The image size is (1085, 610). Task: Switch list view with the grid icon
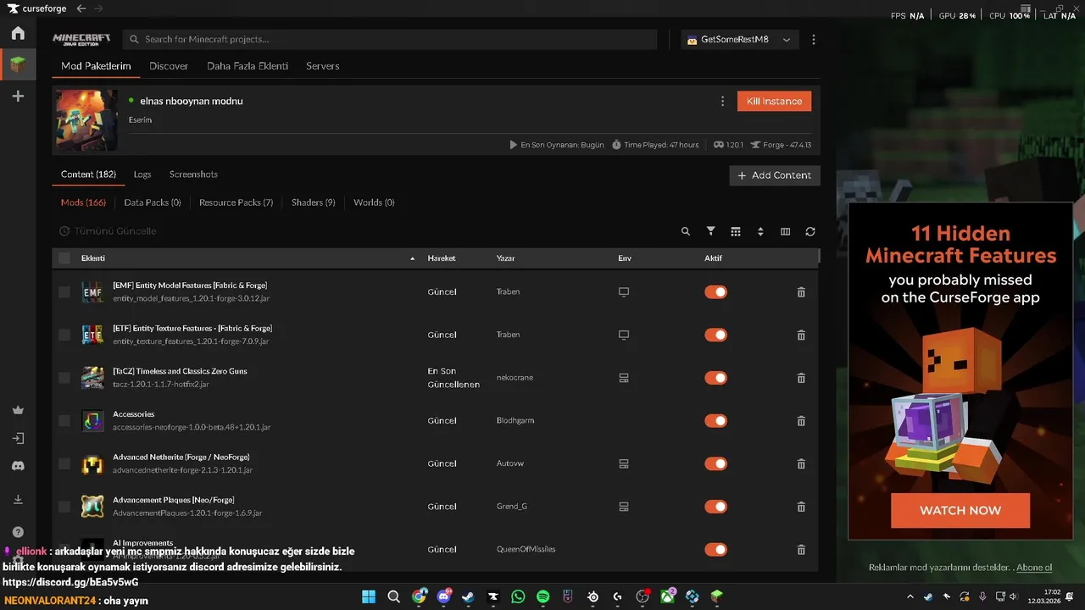(735, 231)
